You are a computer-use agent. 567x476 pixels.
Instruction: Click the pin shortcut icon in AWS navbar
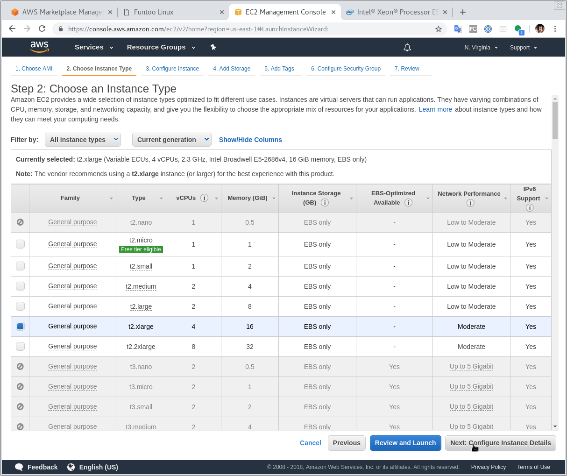[213, 47]
